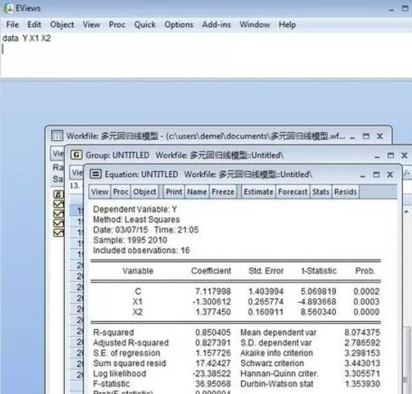412x394 pixels.
Task: Click the t-Statistic column header
Action: [319, 271]
